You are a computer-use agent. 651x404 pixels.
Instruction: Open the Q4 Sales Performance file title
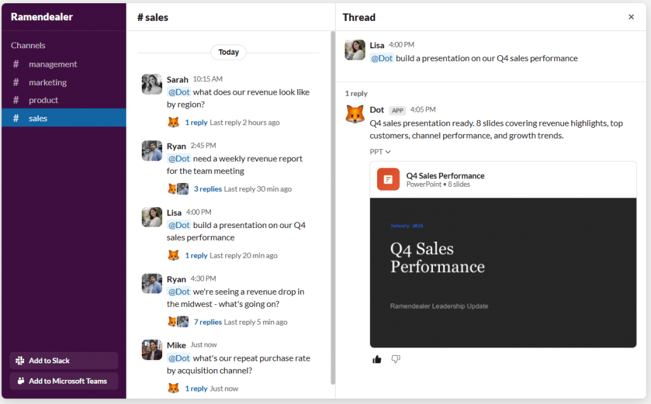point(445,175)
